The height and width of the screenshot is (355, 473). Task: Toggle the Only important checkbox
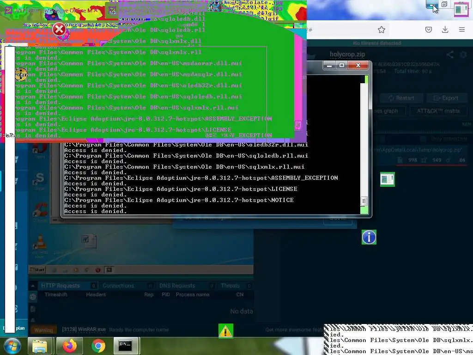423,139
